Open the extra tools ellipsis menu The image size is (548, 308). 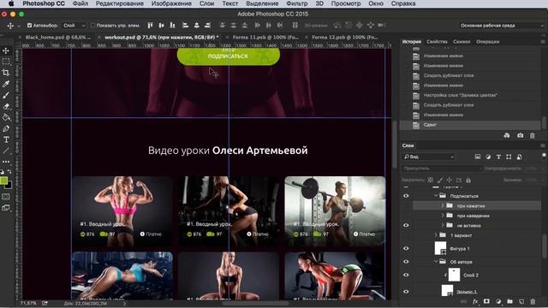click(6, 162)
